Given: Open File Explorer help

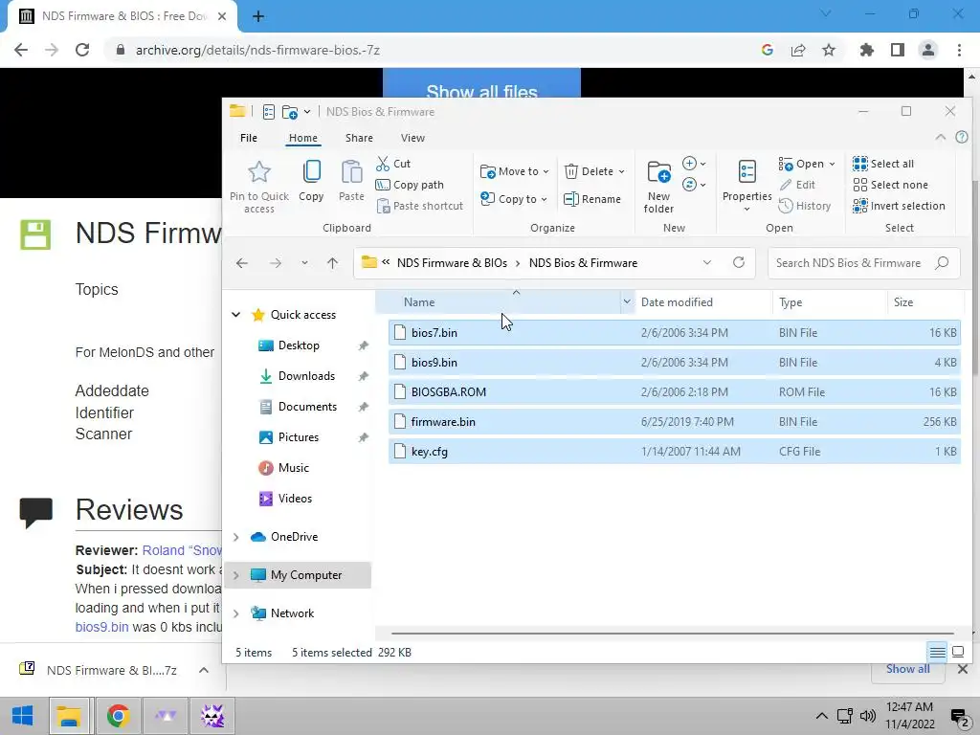Looking at the screenshot, I should coord(962,138).
